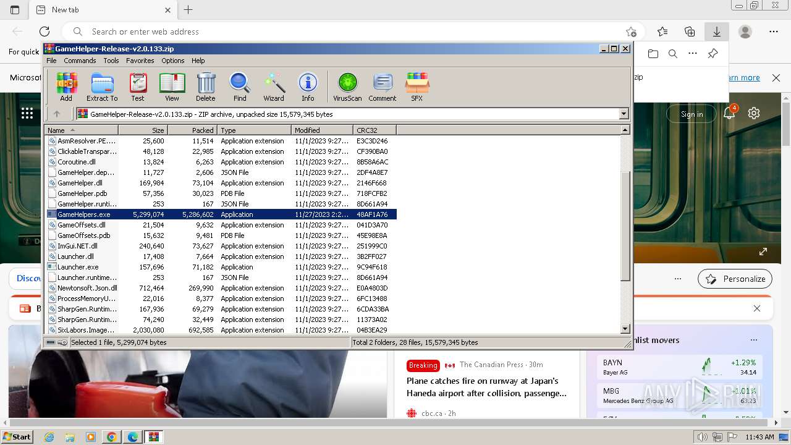Sort the file list by Name column

click(81, 130)
